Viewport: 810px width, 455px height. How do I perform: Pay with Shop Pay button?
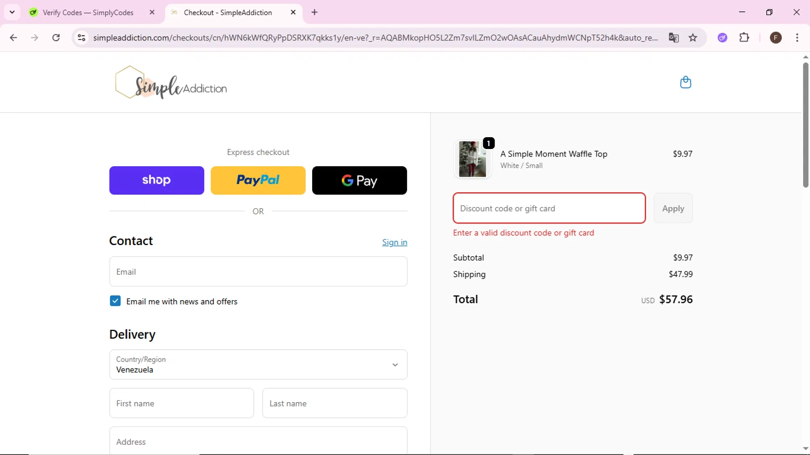(x=157, y=180)
